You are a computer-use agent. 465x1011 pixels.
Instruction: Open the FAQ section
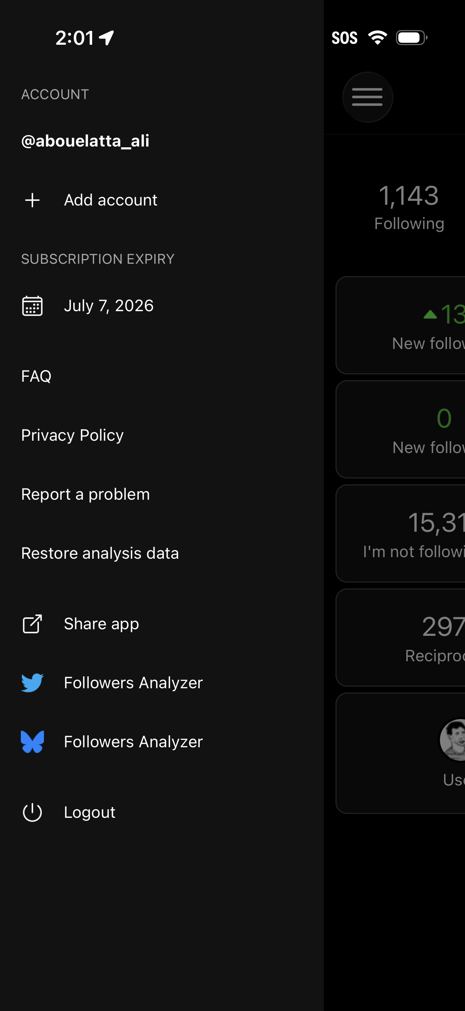(x=36, y=376)
